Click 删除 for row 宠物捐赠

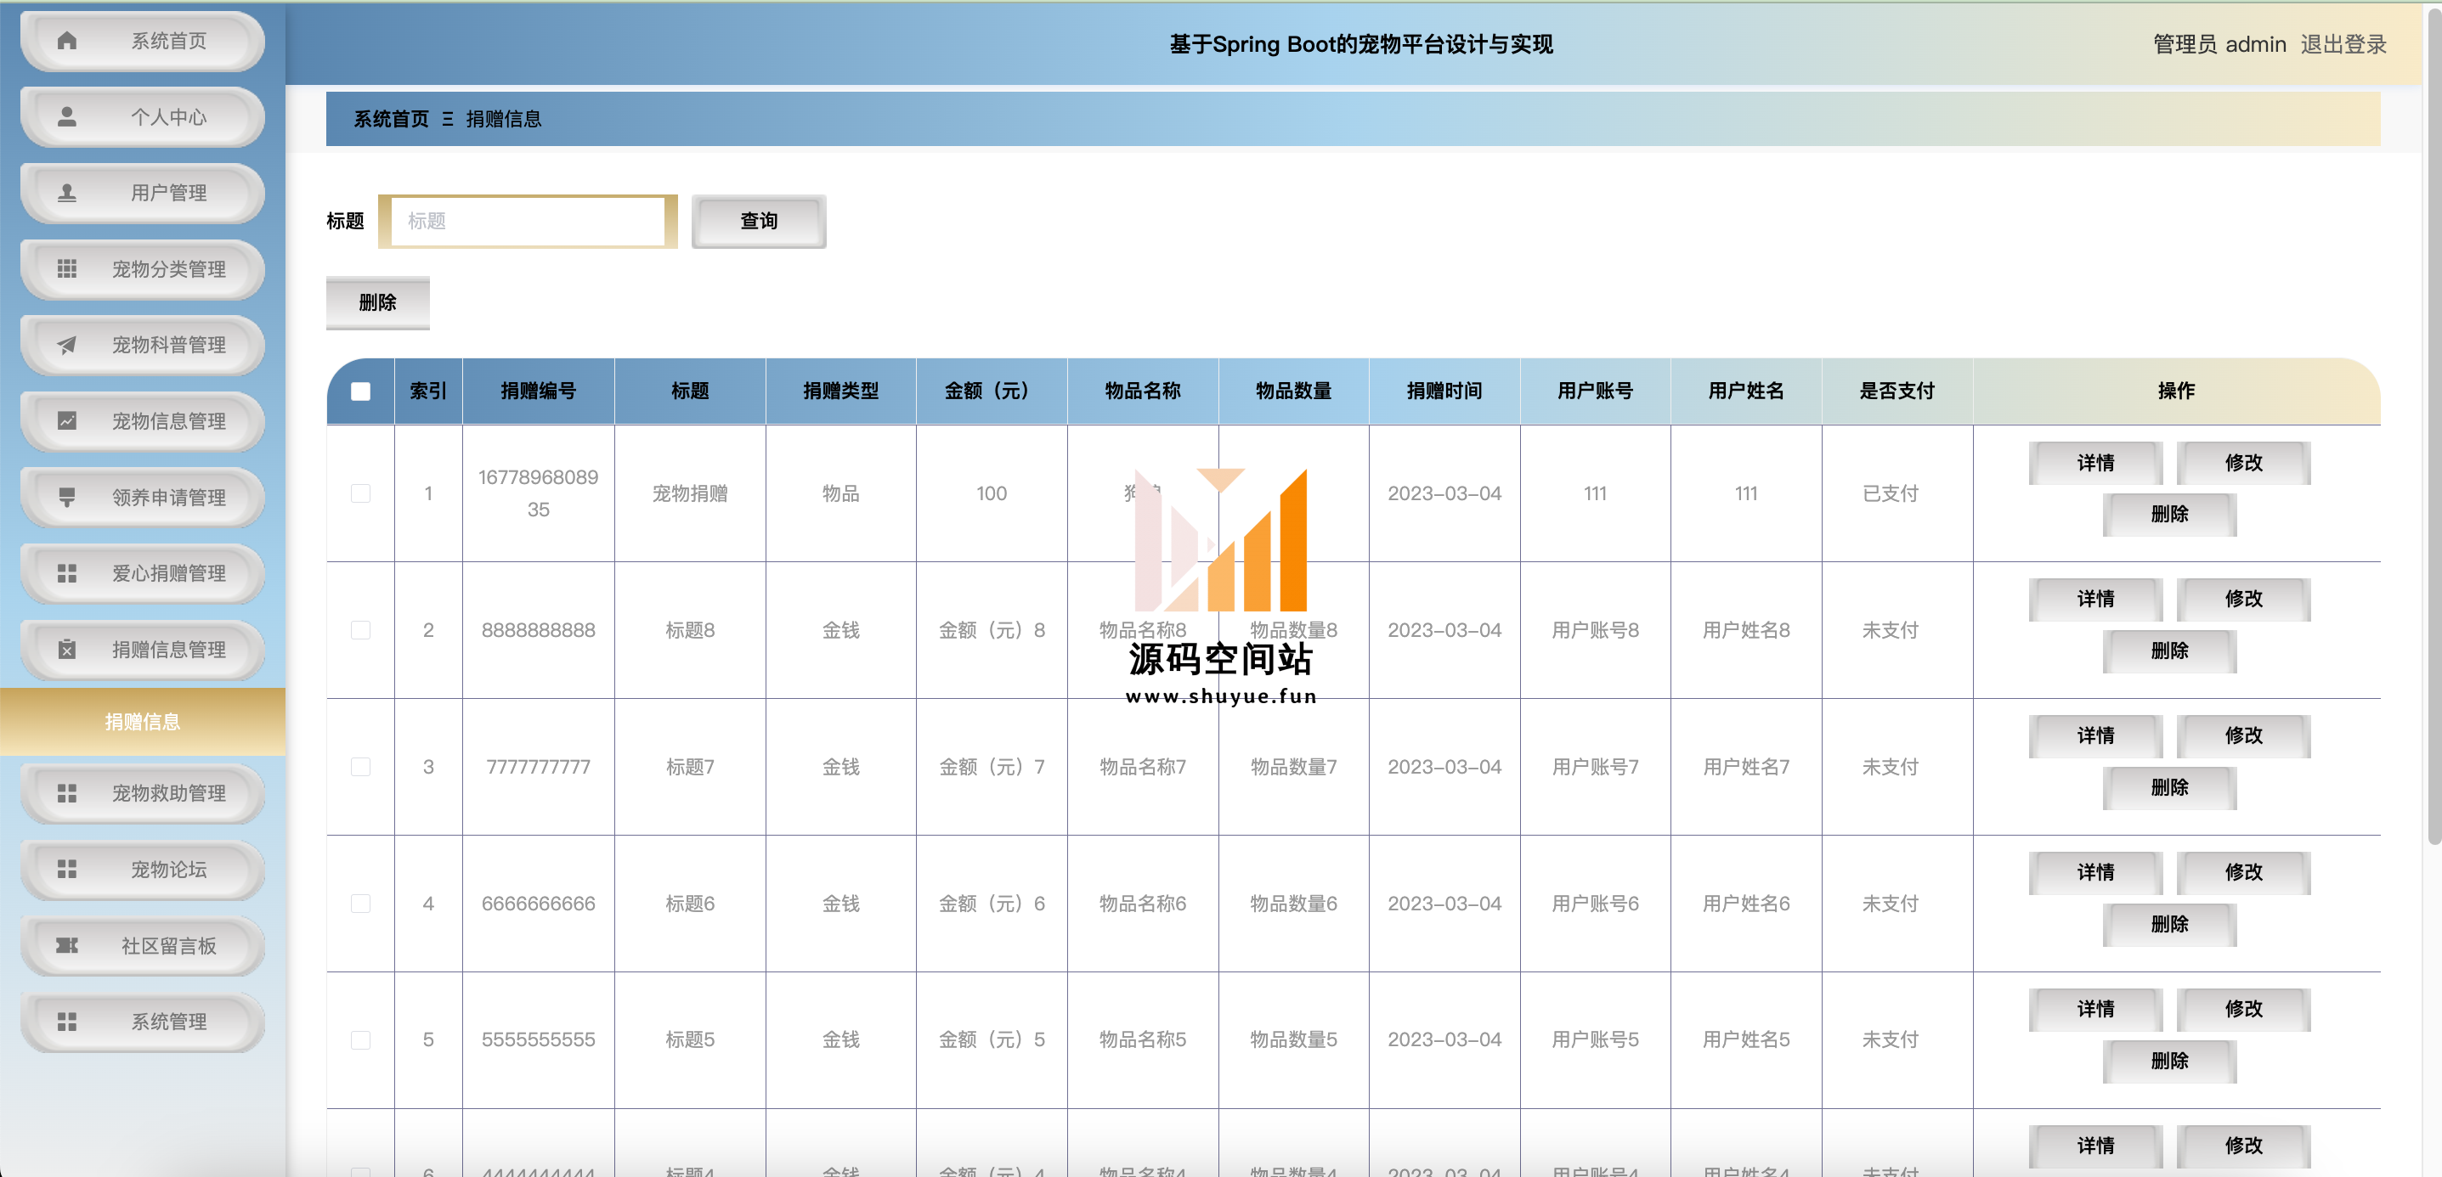(x=2169, y=514)
